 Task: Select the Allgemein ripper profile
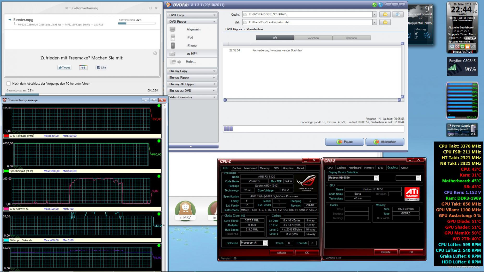point(192,29)
